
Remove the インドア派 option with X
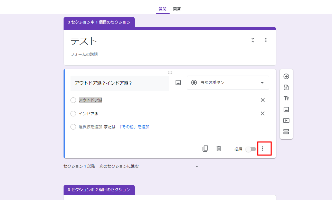[x=263, y=114]
